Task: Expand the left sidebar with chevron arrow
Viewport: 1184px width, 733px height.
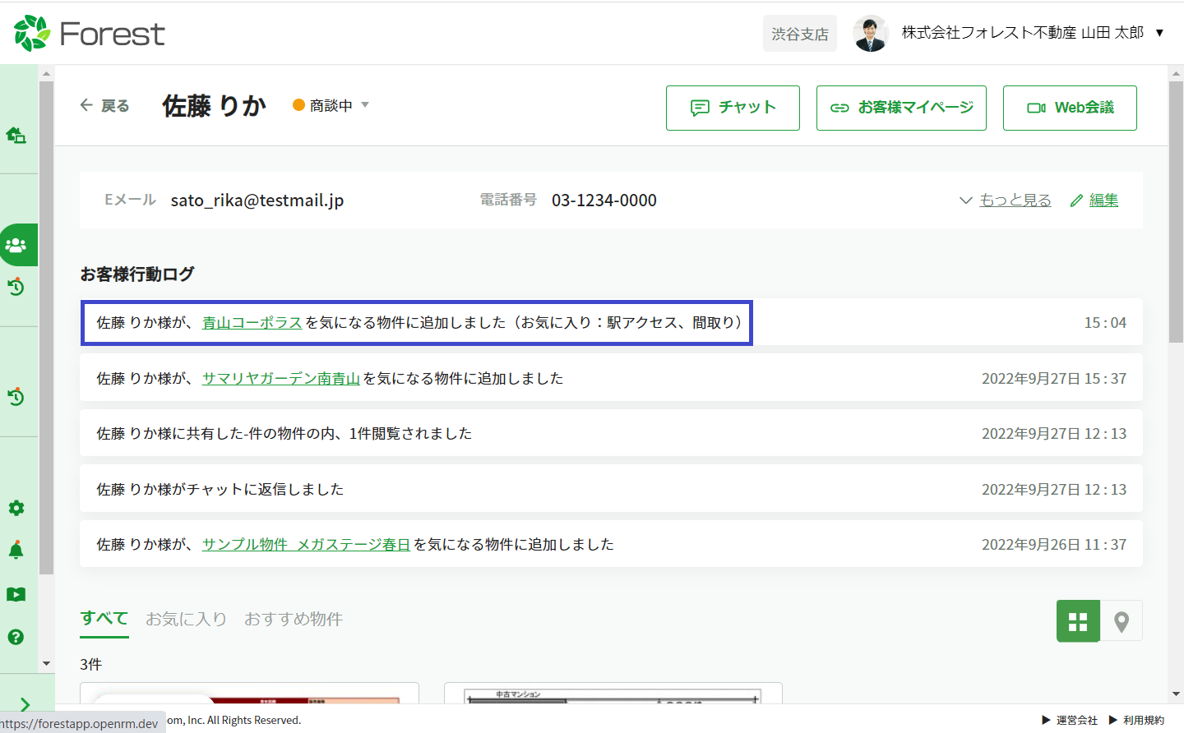Action: 25,704
